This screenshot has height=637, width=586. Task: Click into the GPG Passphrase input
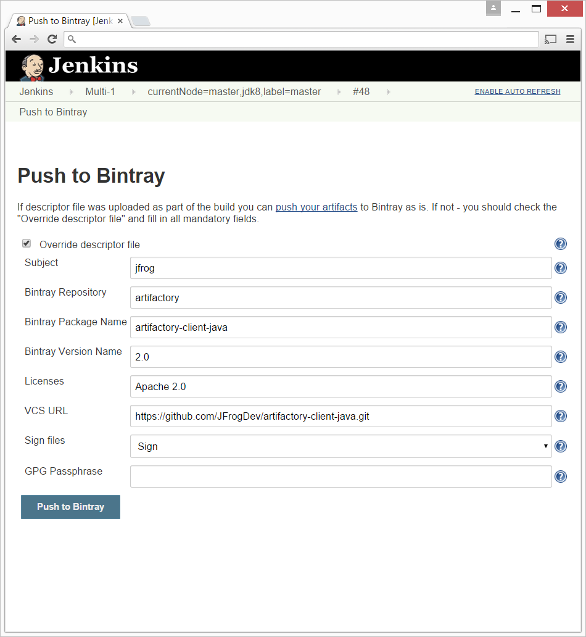point(340,477)
